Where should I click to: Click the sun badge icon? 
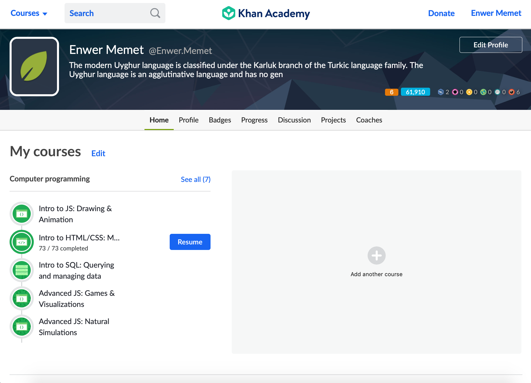pos(469,92)
